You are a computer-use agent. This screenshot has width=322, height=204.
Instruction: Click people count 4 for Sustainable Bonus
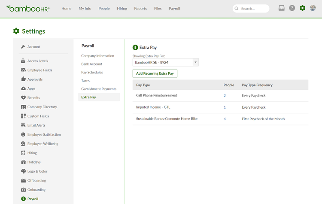tap(225, 119)
